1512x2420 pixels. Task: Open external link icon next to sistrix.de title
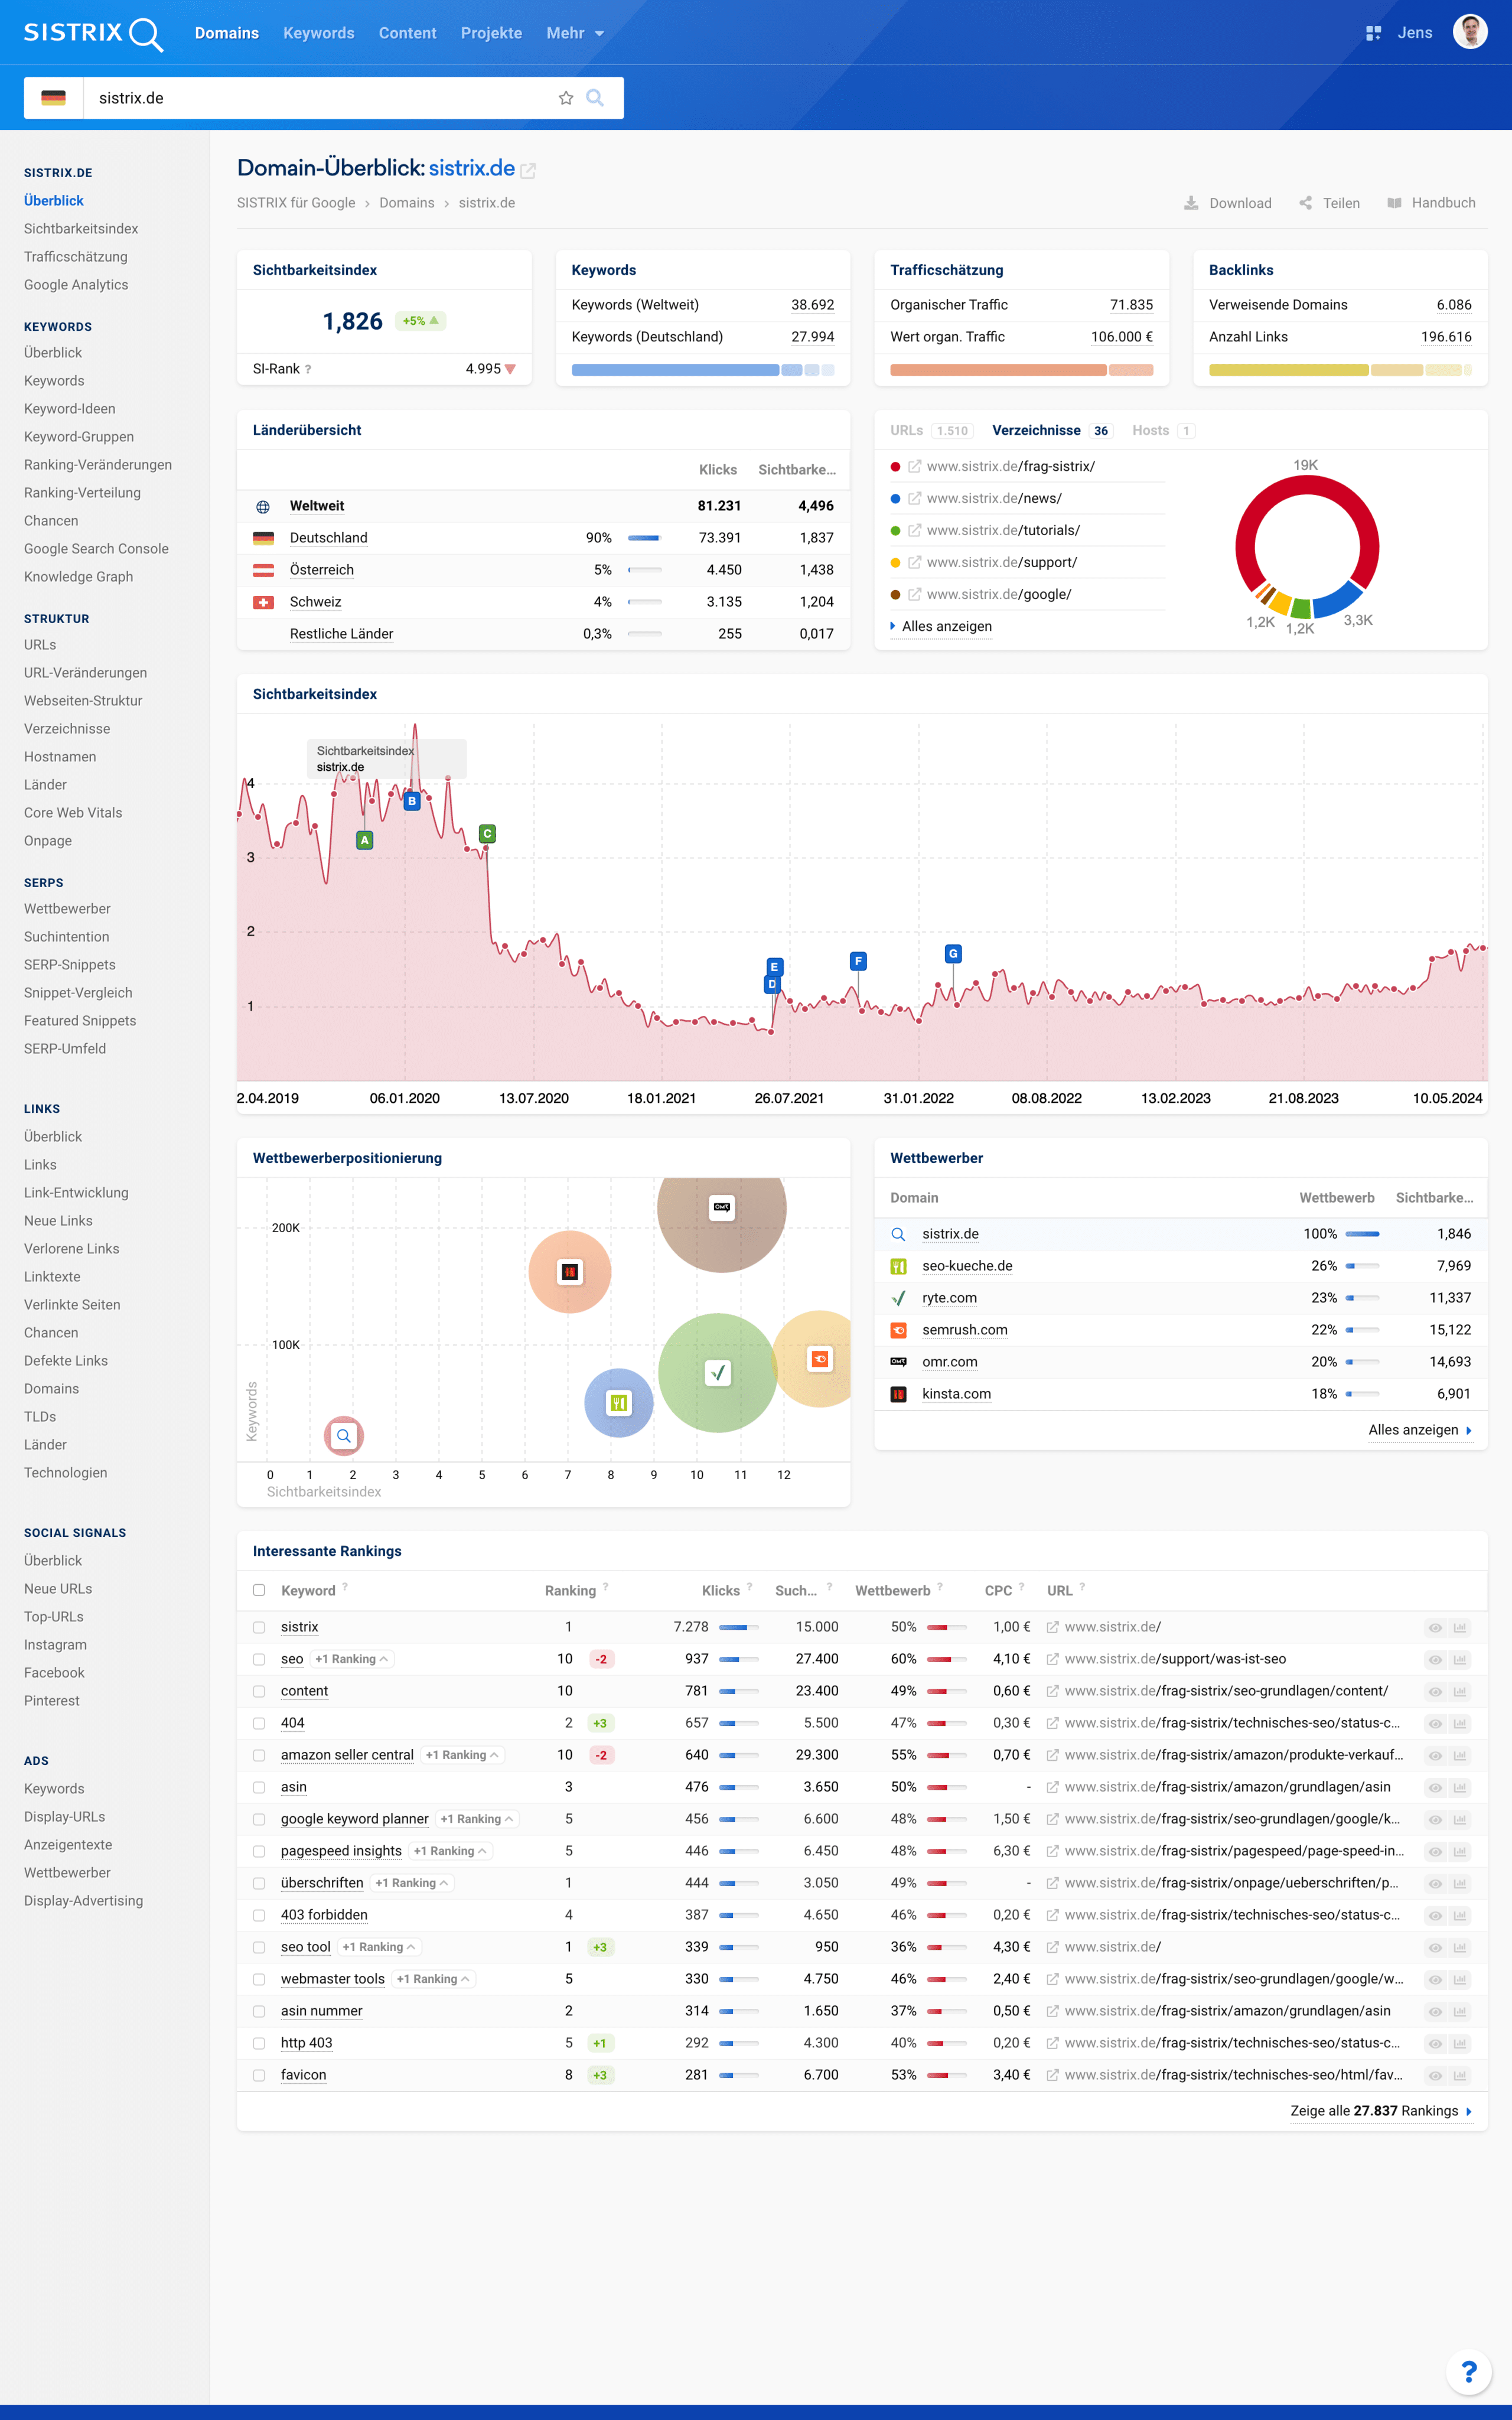tap(528, 171)
